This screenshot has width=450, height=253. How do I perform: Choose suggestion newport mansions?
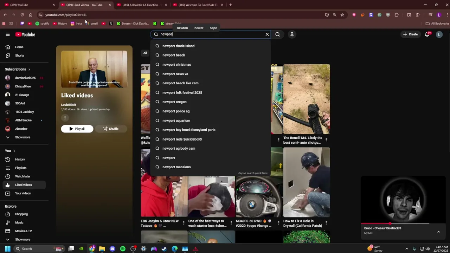[210, 167]
